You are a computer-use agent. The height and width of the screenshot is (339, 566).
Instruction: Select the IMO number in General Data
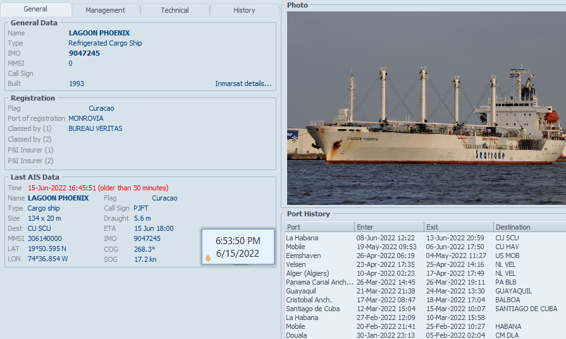[x=84, y=53]
